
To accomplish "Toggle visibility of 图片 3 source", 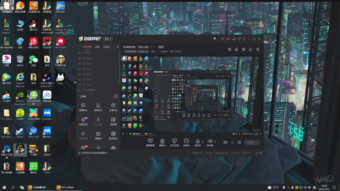I will pyautogui.click(x=79, y=58).
